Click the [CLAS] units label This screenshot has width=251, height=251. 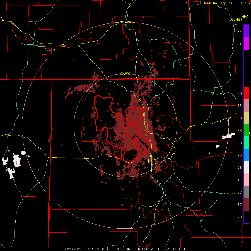(236, 19)
